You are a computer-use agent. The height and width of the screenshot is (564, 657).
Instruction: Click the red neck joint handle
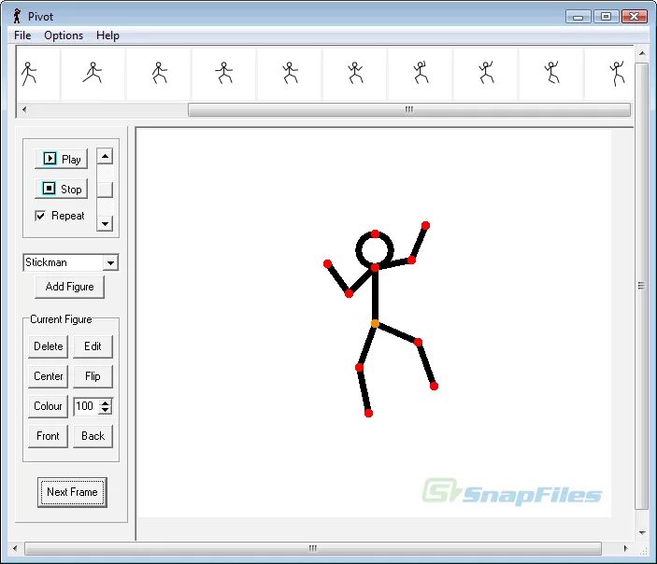click(x=375, y=267)
